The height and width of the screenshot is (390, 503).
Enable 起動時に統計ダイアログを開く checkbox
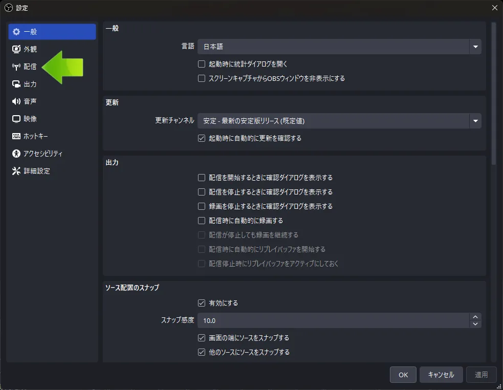click(202, 64)
